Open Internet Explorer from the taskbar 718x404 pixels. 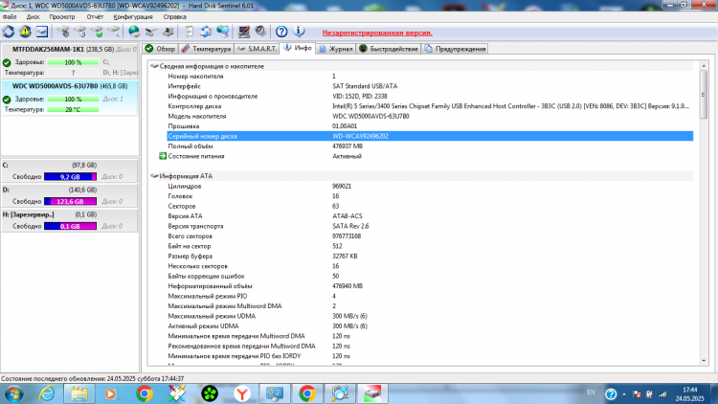coord(47,393)
